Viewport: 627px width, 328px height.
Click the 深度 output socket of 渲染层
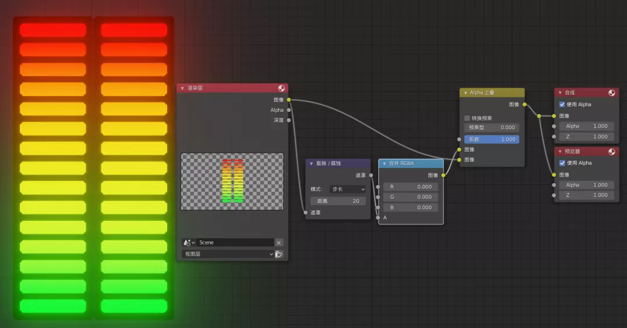click(x=289, y=120)
